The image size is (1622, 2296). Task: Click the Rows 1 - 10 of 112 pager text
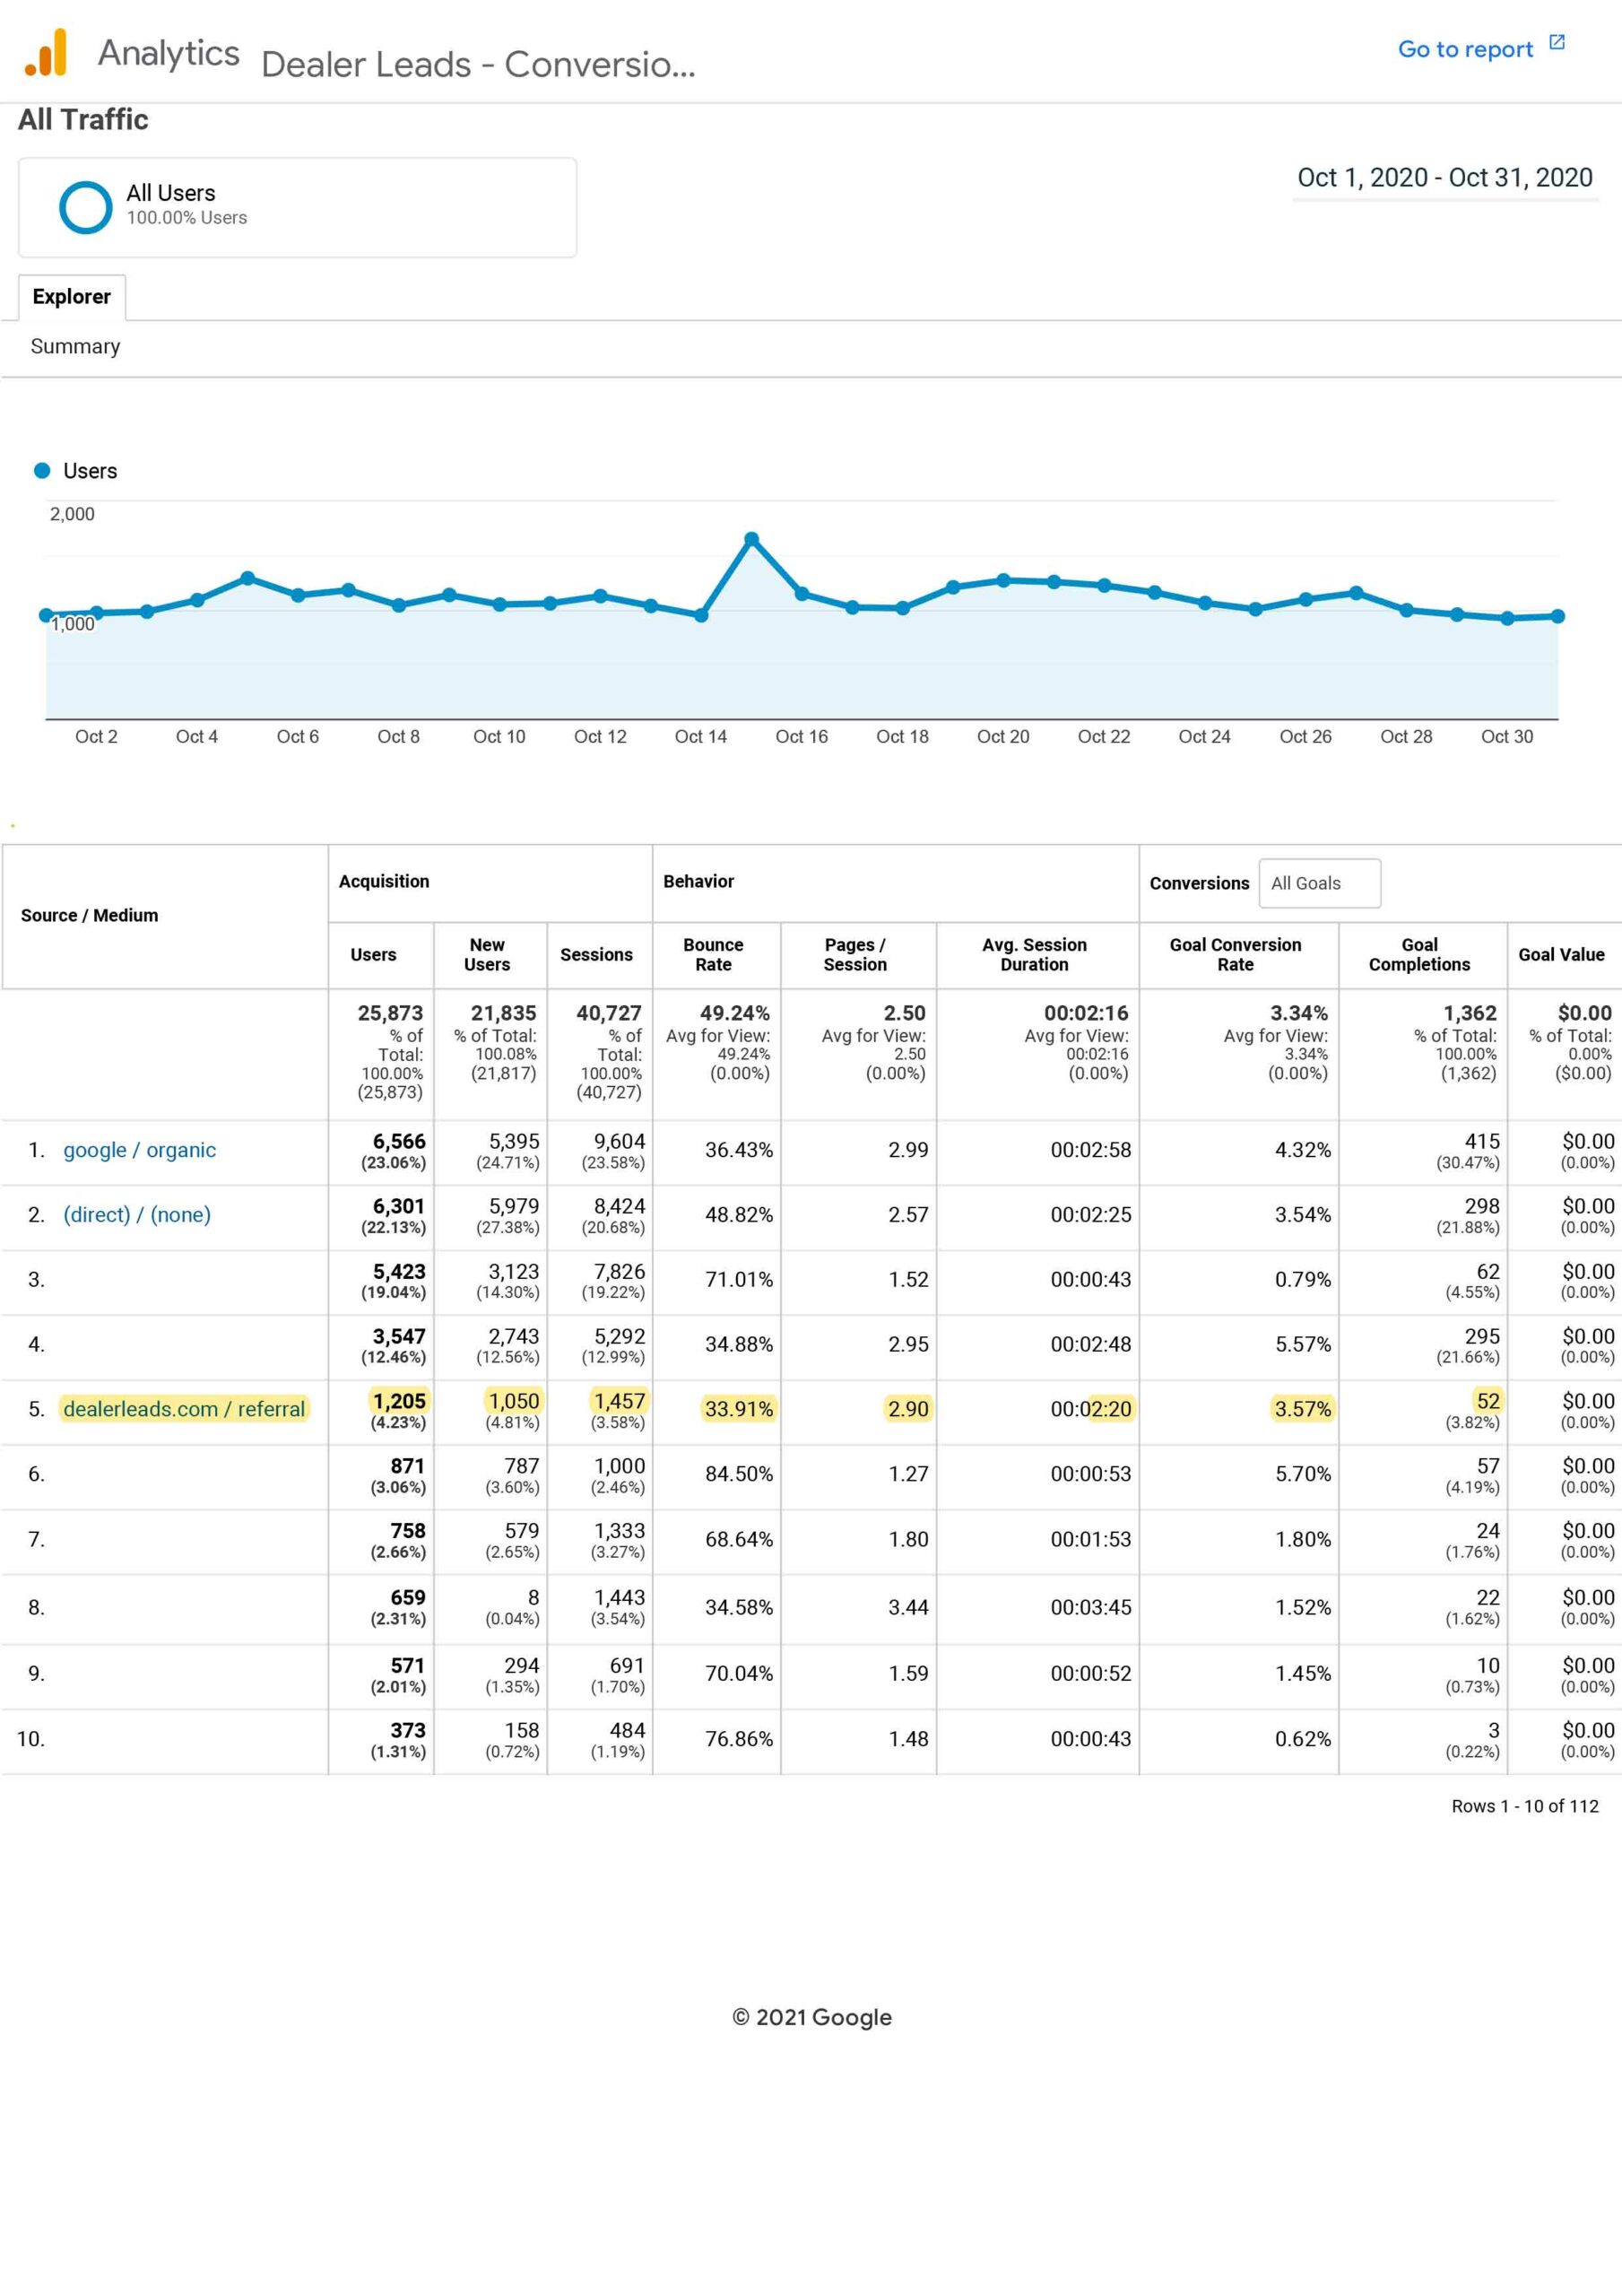point(1524,1806)
